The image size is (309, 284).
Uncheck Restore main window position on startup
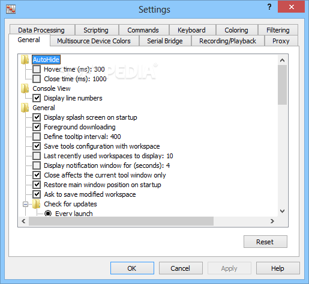tap(37, 185)
